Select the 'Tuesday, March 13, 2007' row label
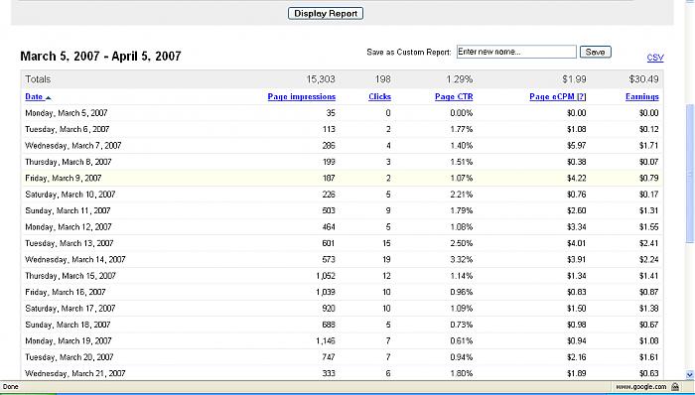Image resolution: width=695 pixels, height=395 pixels. 69,243
